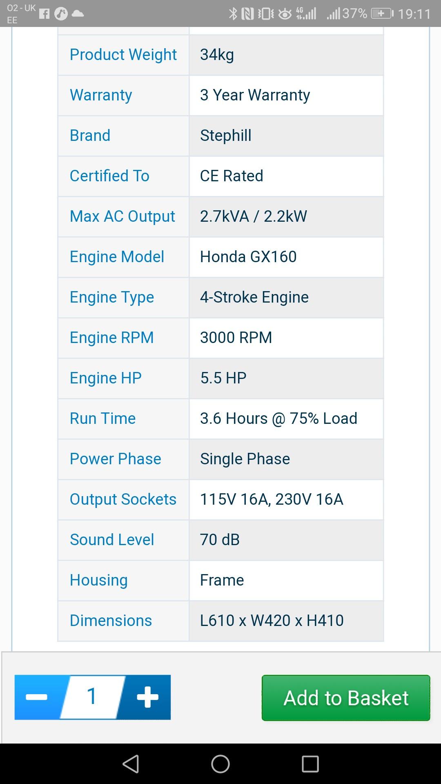Tap the Engine Model link

pyautogui.click(x=117, y=257)
